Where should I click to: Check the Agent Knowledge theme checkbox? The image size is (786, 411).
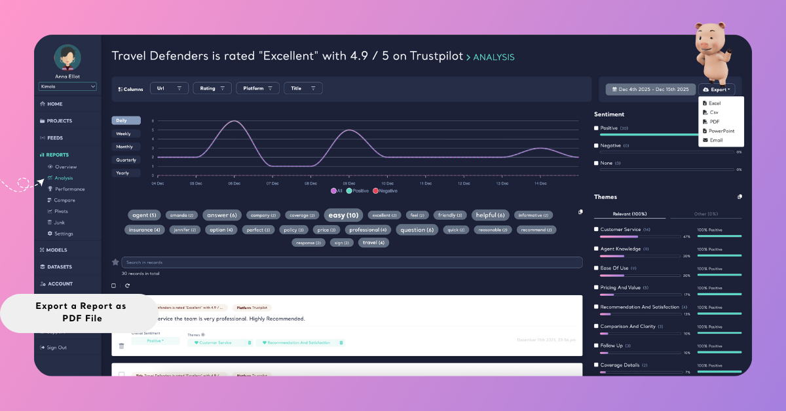596,249
